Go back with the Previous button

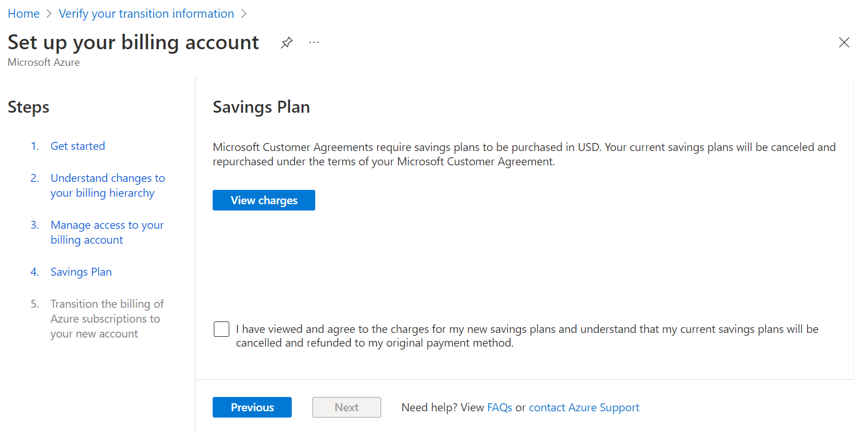point(252,407)
